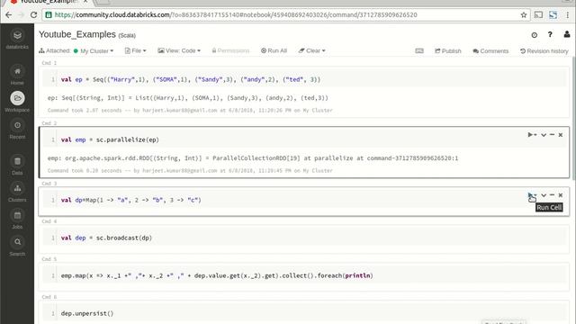Click the 'Command took 2.07 seconds' status line
576x324 pixels.
190,110
